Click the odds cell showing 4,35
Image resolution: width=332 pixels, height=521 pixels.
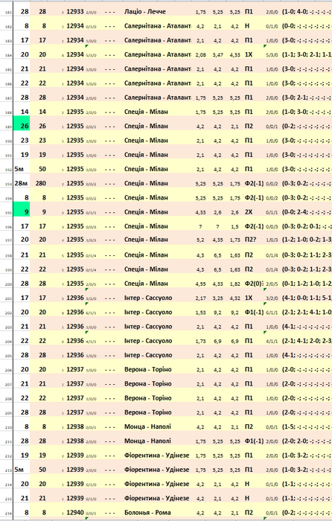[x=217, y=240]
